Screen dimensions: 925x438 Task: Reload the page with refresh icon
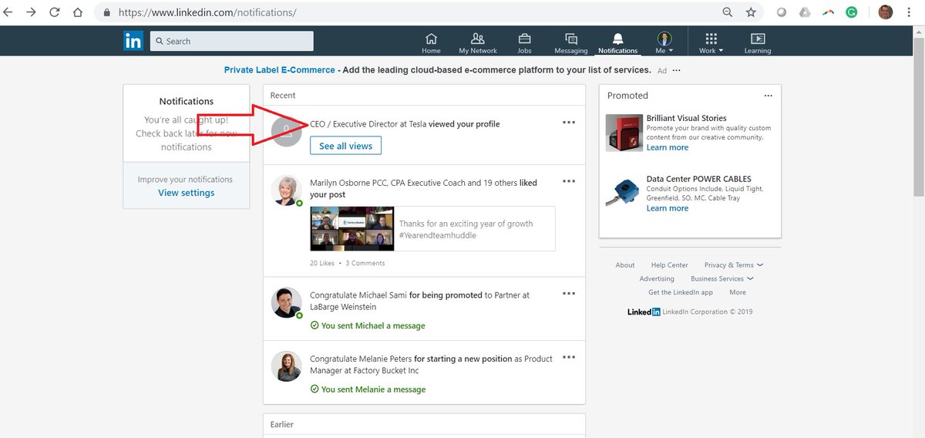(x=55, y=12)
